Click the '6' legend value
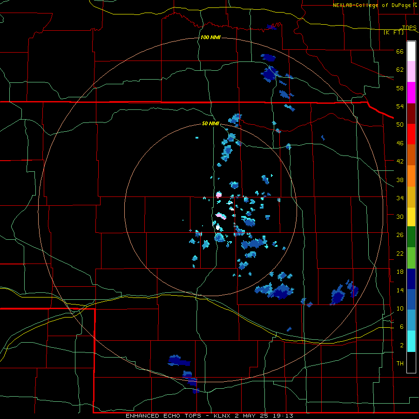Image resolution: width=419 pixels, height=419 pixels. click(402, 327)
